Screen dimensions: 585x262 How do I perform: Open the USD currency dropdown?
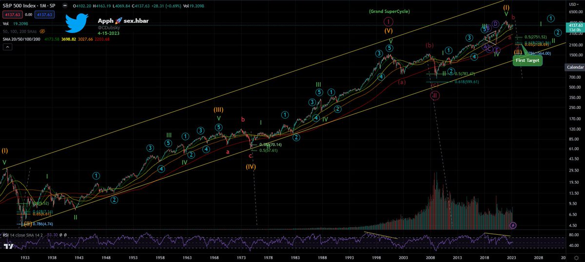575,5
